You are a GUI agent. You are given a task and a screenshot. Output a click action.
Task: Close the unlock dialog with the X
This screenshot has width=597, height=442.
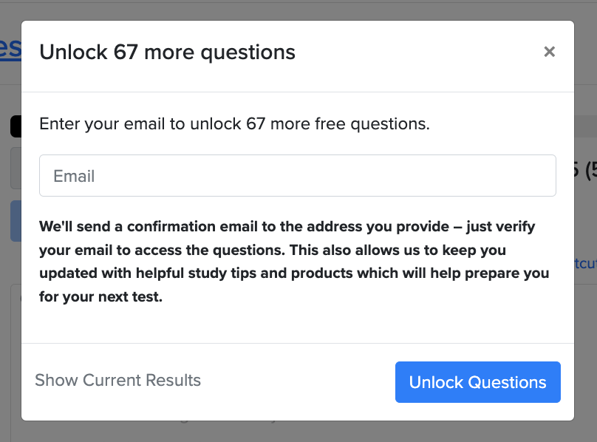click(x=549, y=52)
